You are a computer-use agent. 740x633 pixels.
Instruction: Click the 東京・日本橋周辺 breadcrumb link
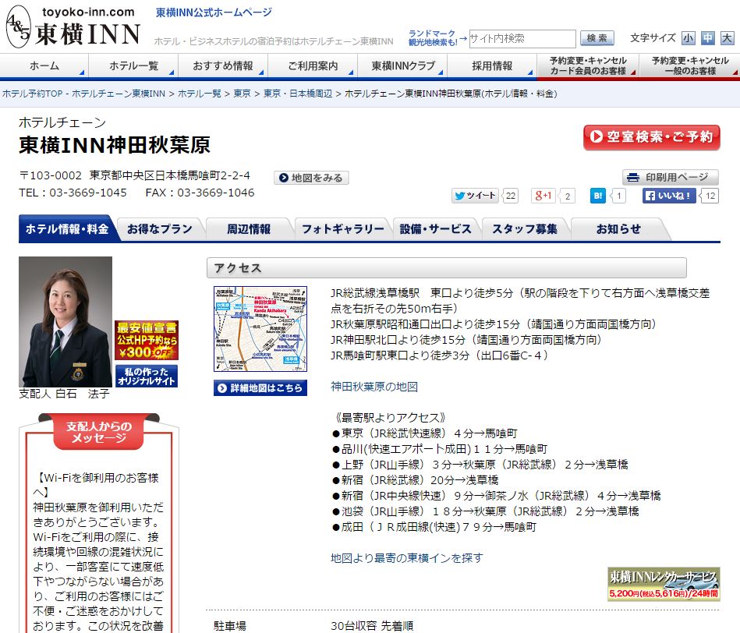pos(298,94)
